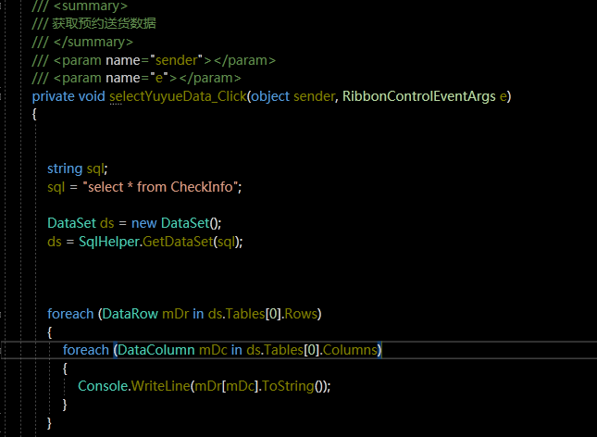Click the 'ds' variable in DataSet declaration

tap(107, 223)
